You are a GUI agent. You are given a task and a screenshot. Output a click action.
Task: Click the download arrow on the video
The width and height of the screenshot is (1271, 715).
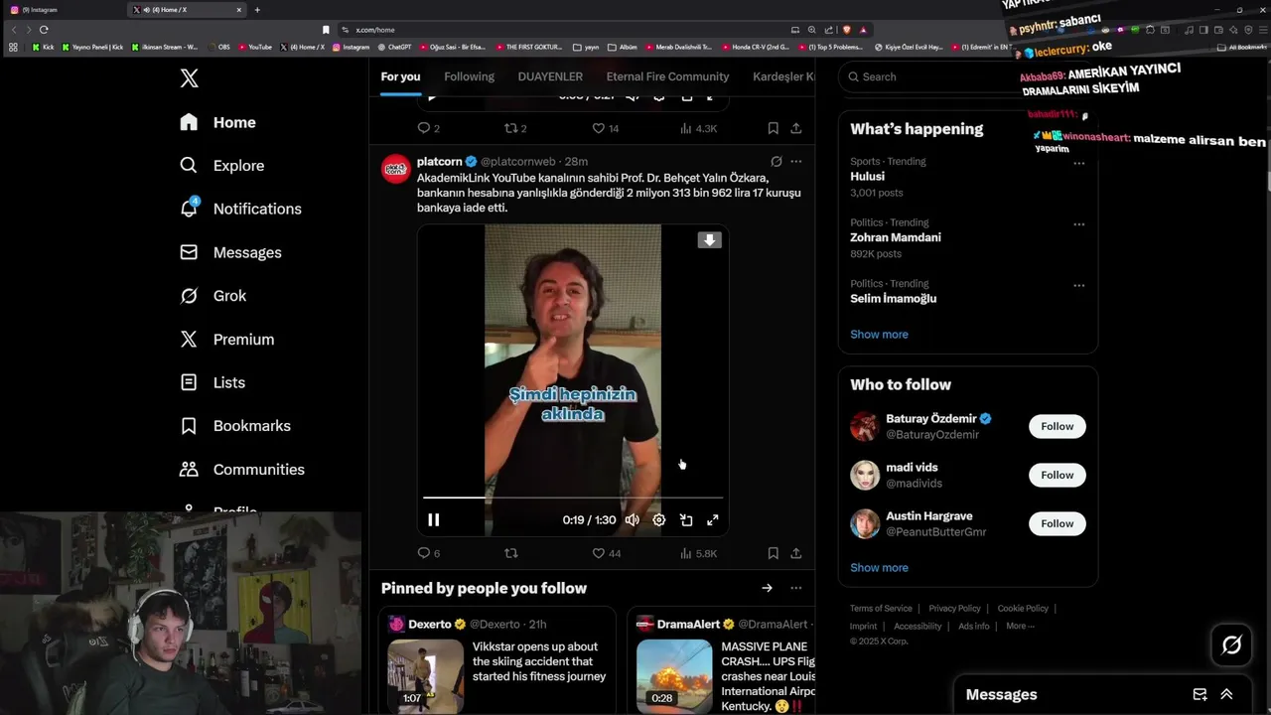tap(709, 240)
